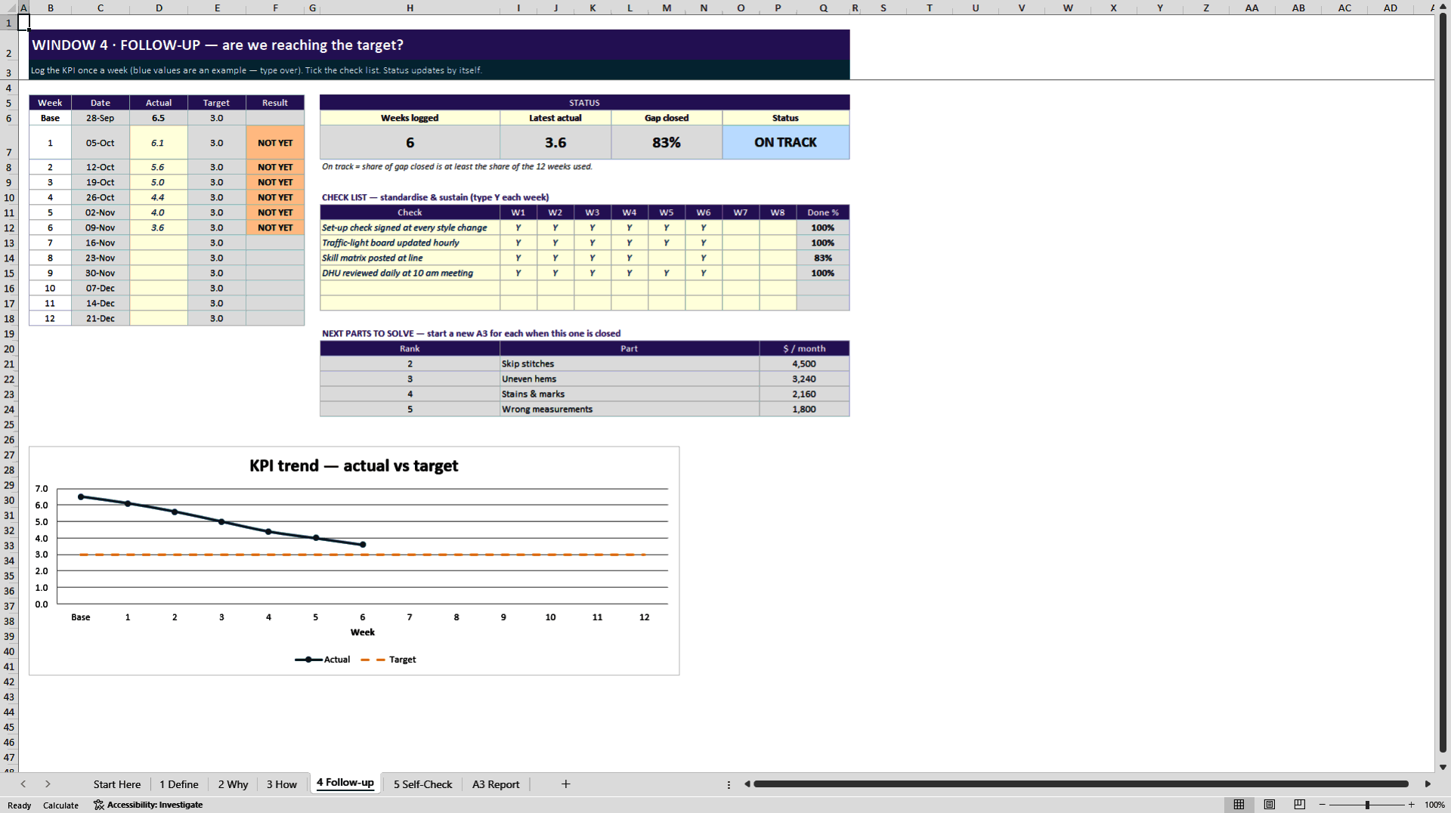Select column D header

coord(159,8)
